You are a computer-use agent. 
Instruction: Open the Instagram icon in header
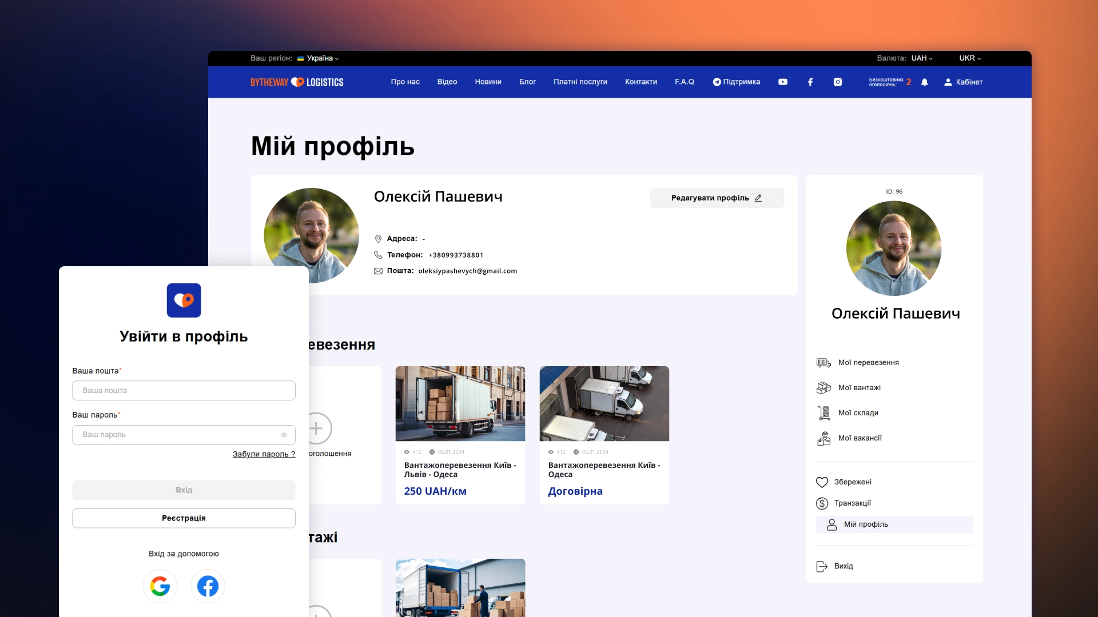[837, 82]
